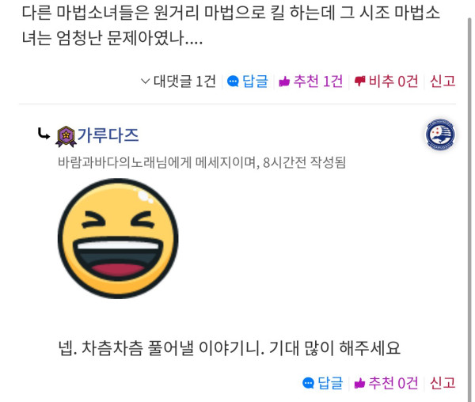Click the vertical scrollbar on the right edge
Image resolution: width=475 pixels, height=402 pixels.
(469, 209)
